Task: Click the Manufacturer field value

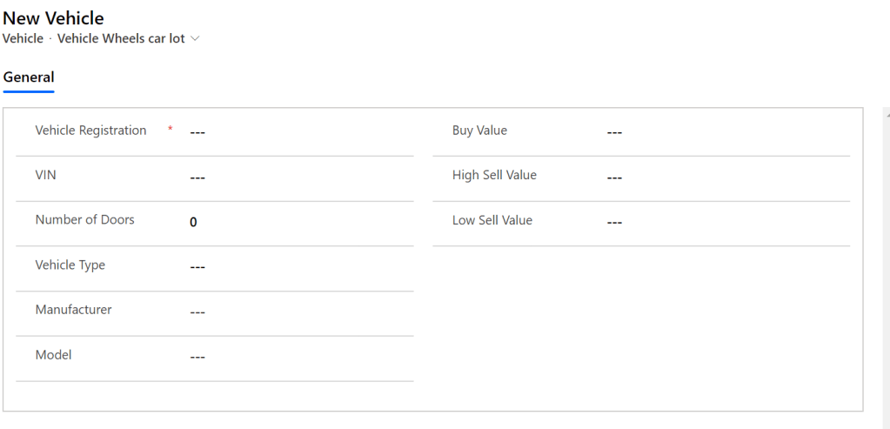Action: click(296, 312)
